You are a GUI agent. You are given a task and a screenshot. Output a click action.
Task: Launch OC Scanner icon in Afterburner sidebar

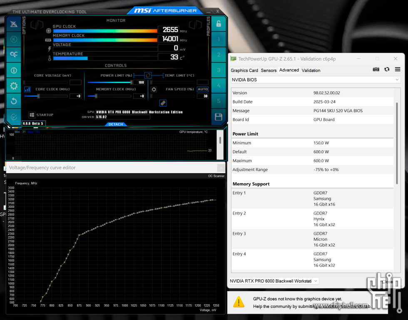[13, 54]
